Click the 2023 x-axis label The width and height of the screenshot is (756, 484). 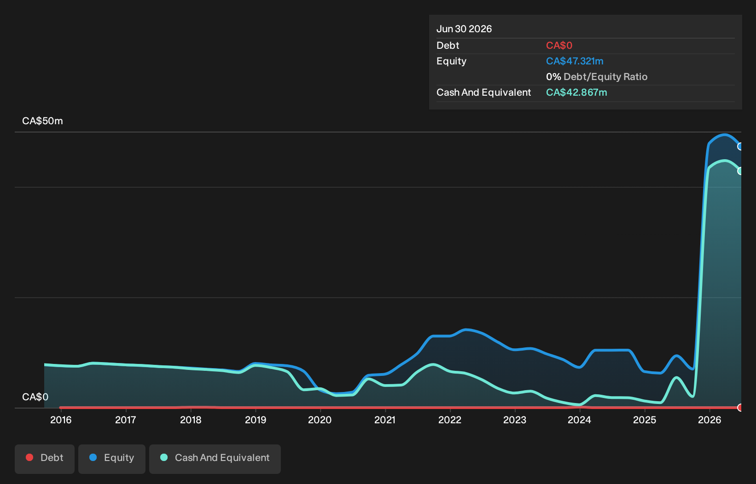click(x=515, y=420)
